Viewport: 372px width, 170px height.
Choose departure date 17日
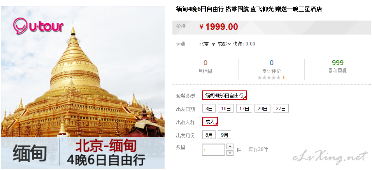[244, 109]
